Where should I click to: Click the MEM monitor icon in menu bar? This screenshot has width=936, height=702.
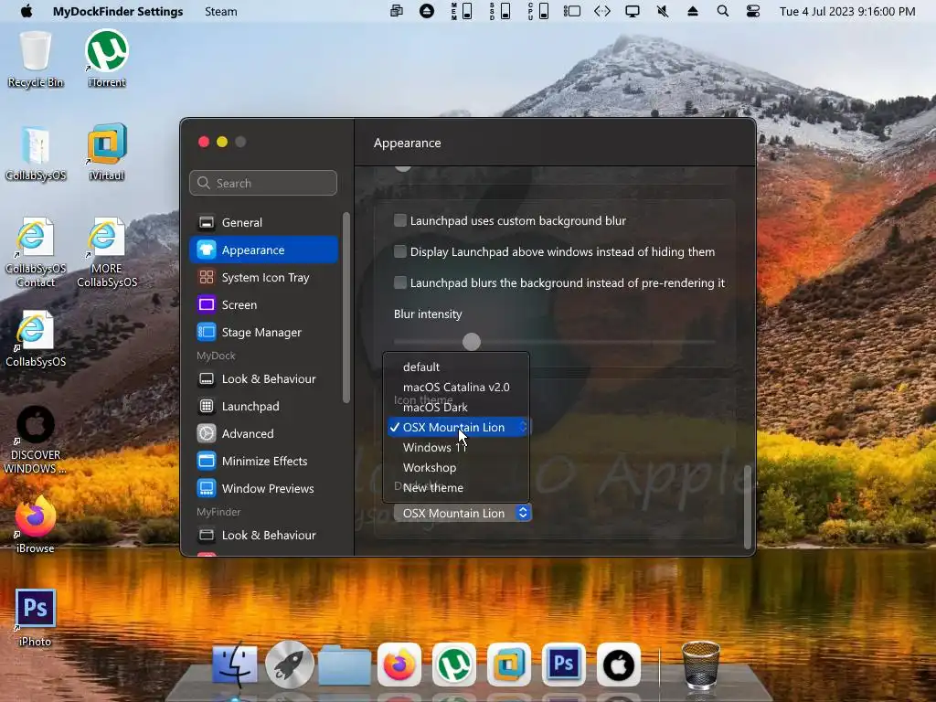click(x=462, y=11)
